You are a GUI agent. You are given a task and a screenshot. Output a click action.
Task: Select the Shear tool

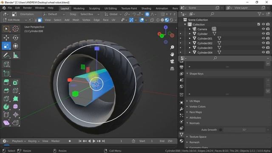(x=6, y=123)
